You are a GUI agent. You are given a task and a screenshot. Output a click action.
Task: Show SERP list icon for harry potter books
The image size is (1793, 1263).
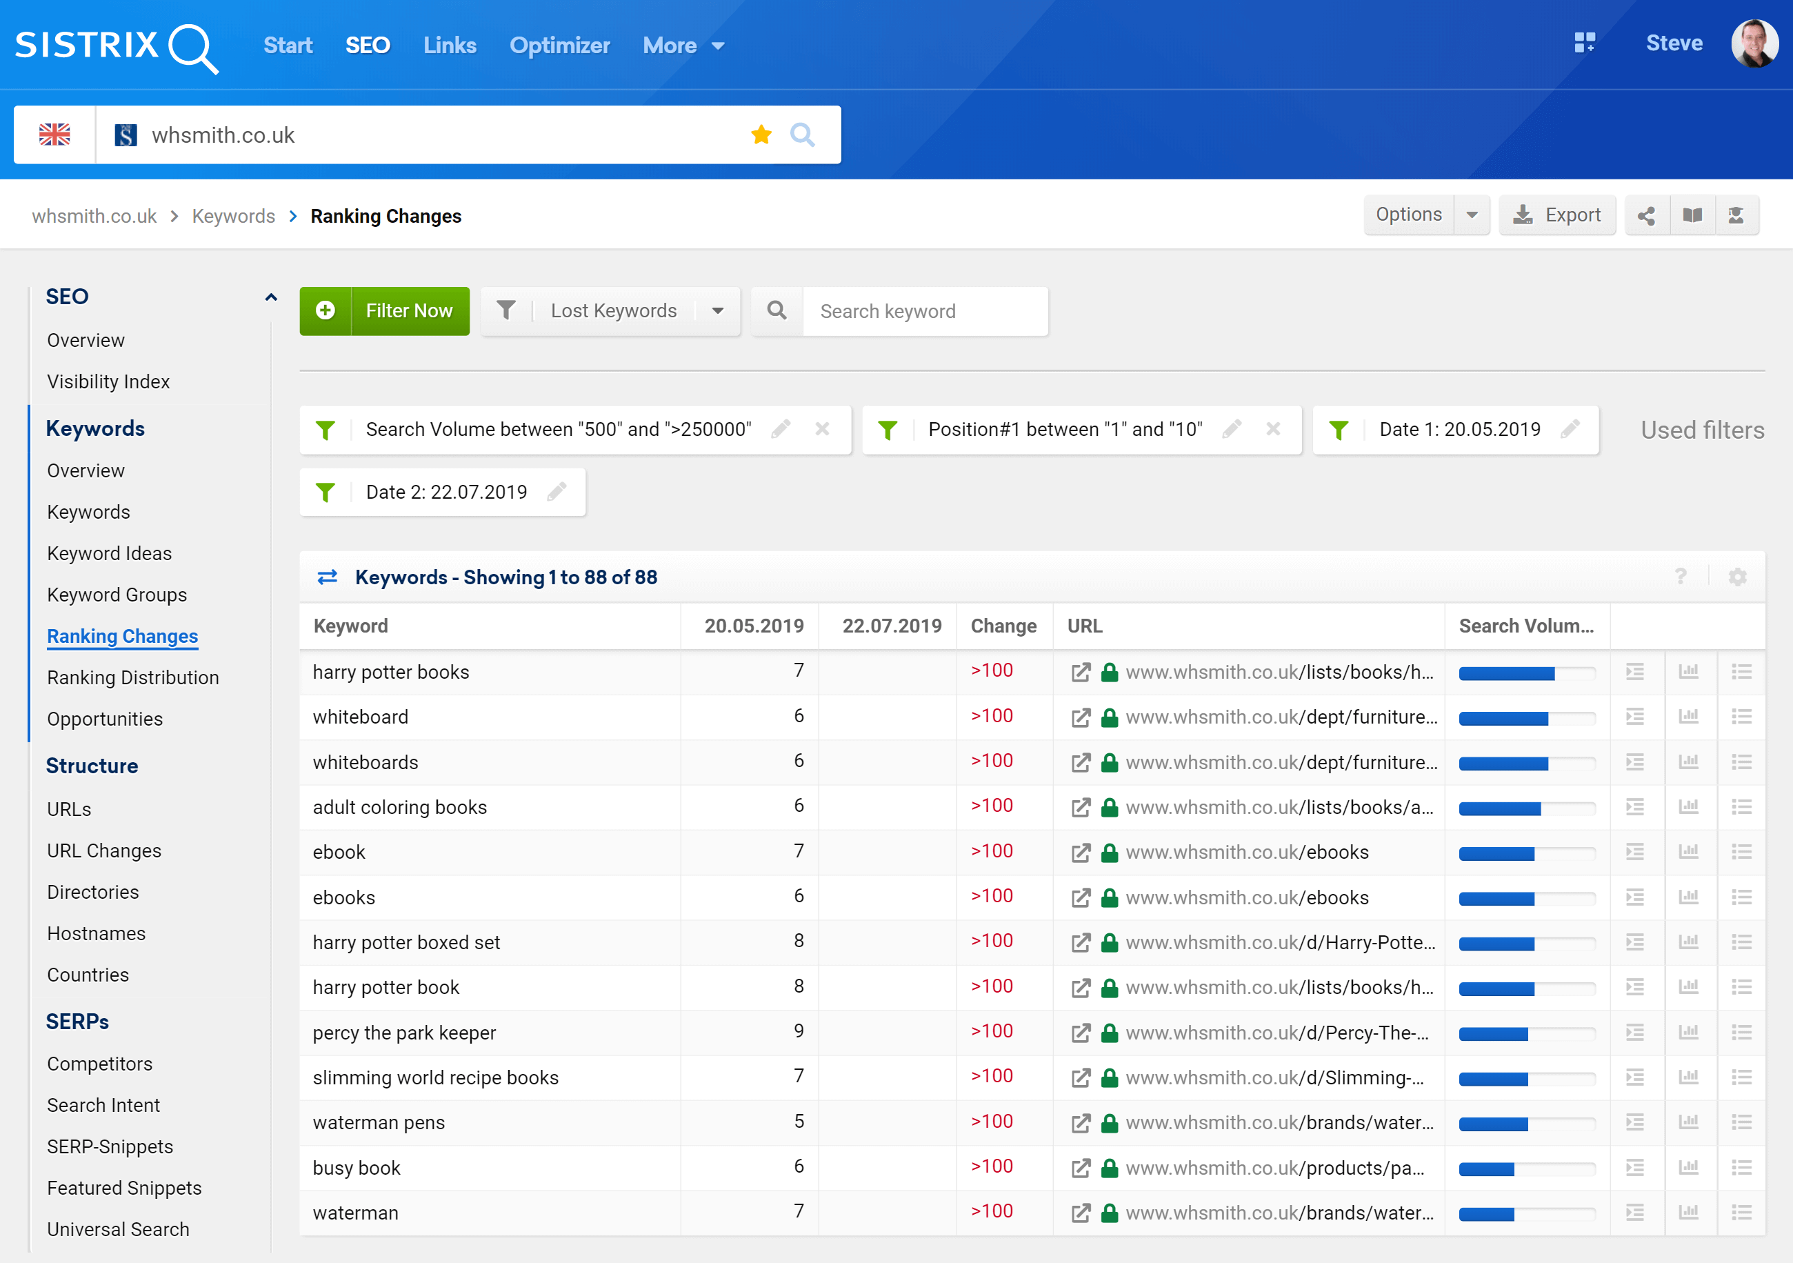tap(1635, 672)
